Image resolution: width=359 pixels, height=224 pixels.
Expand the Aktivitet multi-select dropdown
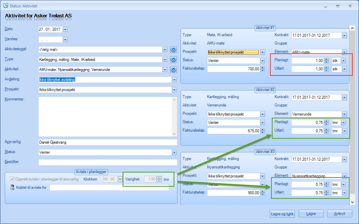pos(165,70)
